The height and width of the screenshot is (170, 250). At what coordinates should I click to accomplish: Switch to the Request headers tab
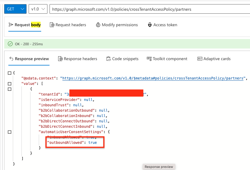(70, 25)
